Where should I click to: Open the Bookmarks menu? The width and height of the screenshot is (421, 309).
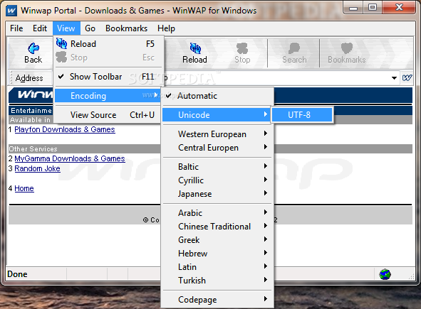point(127,28)
